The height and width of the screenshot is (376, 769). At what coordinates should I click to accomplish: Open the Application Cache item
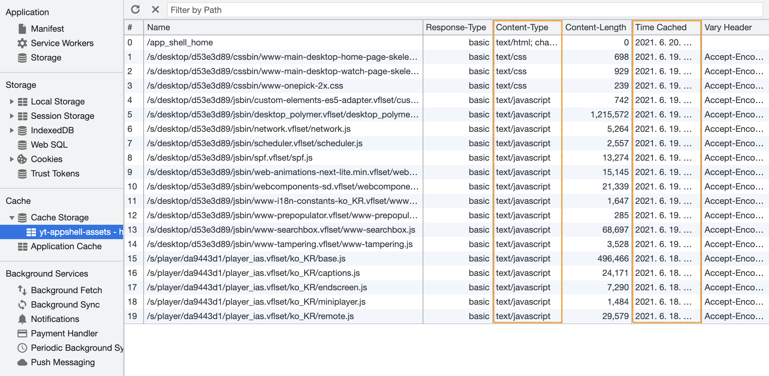click(x=66, y=246)
